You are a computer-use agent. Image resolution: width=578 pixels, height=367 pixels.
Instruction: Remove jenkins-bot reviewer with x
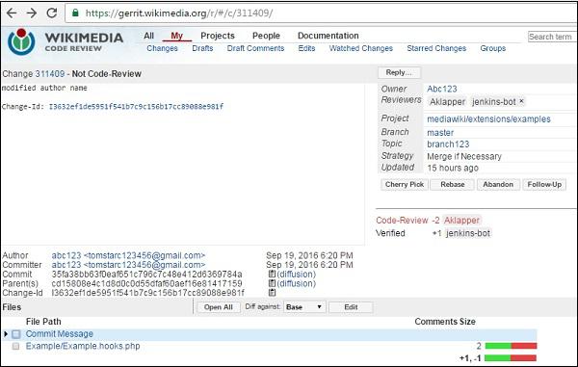click(x=521, y=101)
